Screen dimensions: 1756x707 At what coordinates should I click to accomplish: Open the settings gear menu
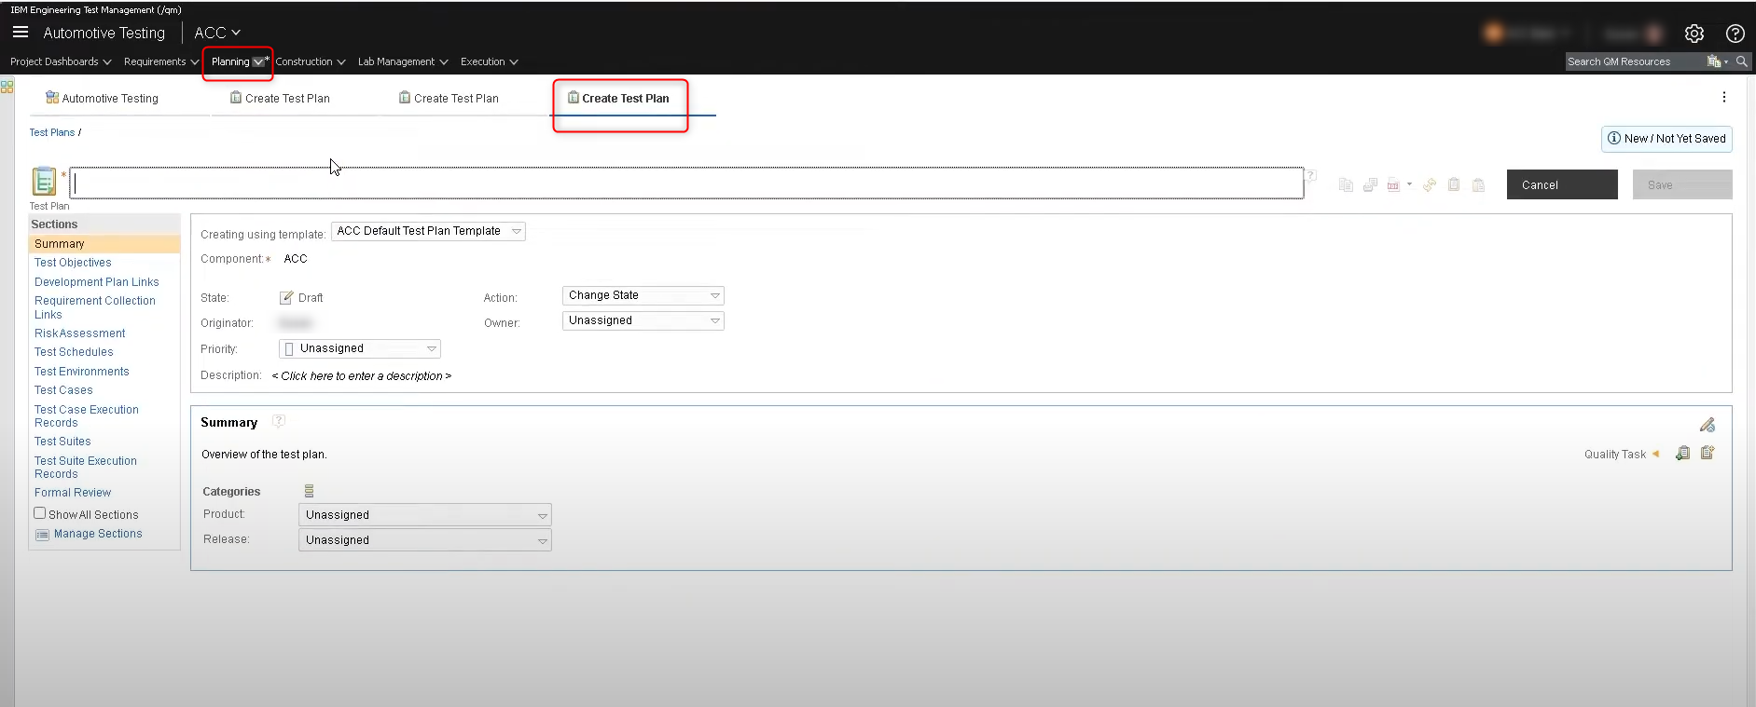coord(1694,34)
